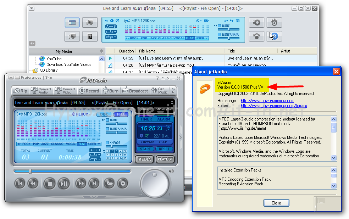Select FLAT equalizer preset in top window
The image size is (349, 219).
click(x=190, y=38)
